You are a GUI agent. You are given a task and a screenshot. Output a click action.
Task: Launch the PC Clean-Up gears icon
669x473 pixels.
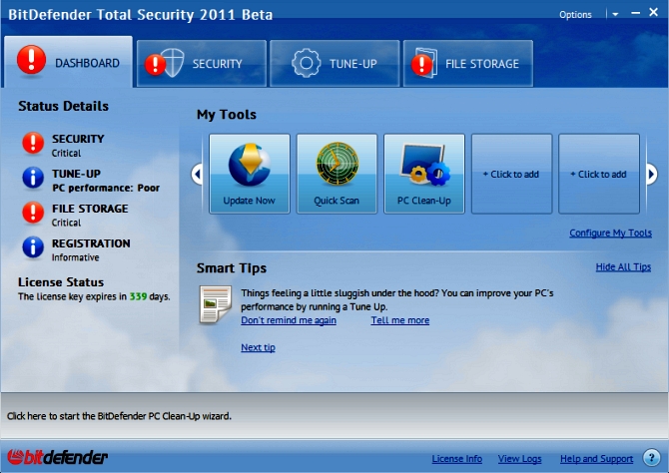coord(425,165)
